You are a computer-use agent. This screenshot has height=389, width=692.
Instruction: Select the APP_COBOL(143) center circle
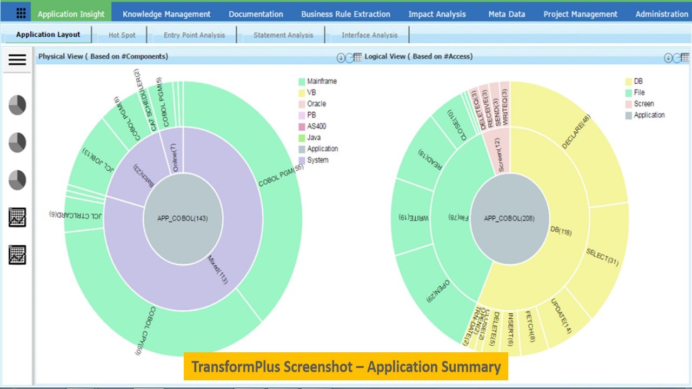[183, 218]
